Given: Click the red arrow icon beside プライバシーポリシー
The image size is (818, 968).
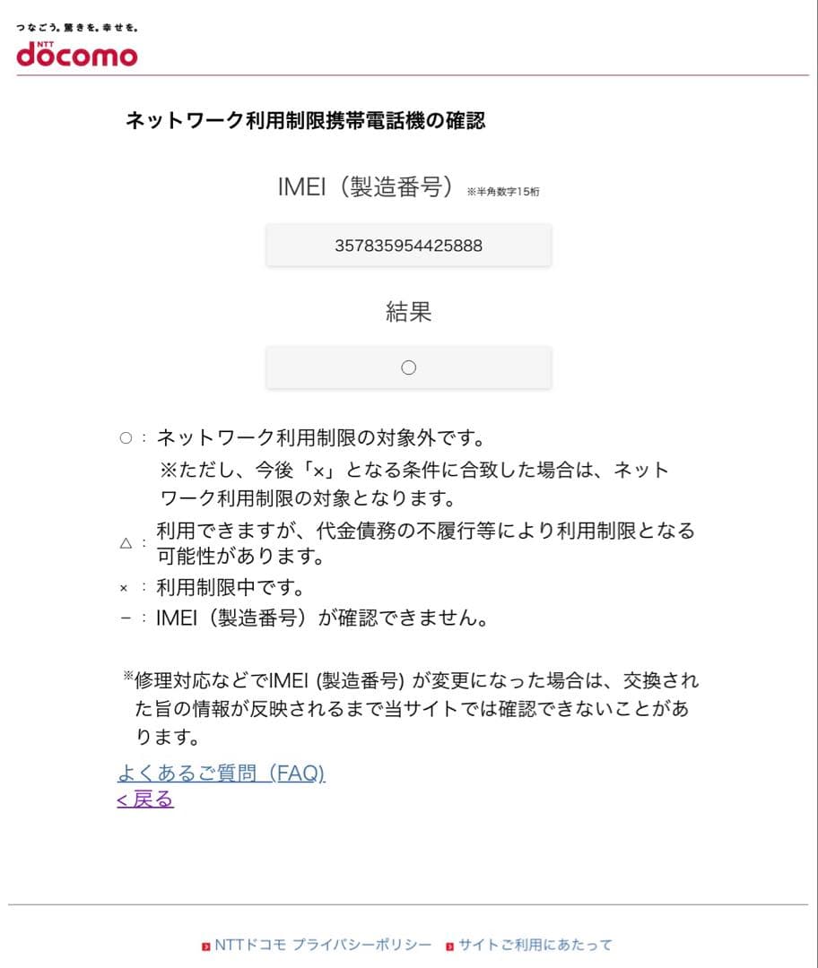Looking at the screenshot, I should pyautogui.click(x=205, y=946).
